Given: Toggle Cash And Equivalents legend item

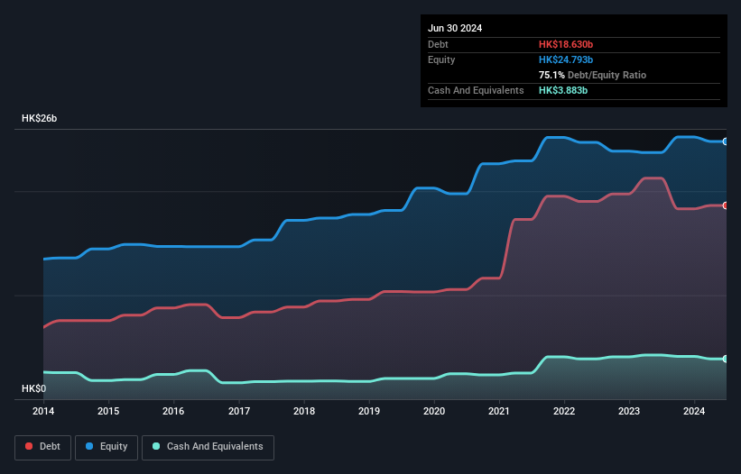Looking at the screenshot, I should click(208, 446).
